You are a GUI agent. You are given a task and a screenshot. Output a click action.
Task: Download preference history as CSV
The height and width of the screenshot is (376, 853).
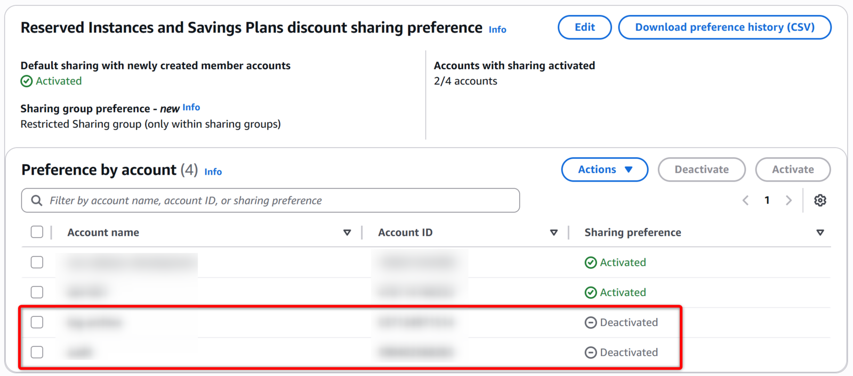coord(725,27)
